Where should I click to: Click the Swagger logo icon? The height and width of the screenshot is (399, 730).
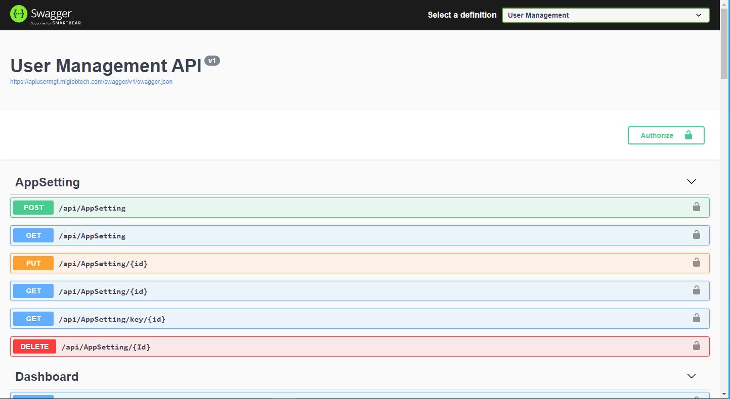[x=19, y=14]
